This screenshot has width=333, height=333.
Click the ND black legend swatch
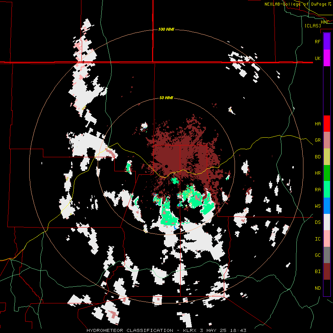(x=327, y=288)
